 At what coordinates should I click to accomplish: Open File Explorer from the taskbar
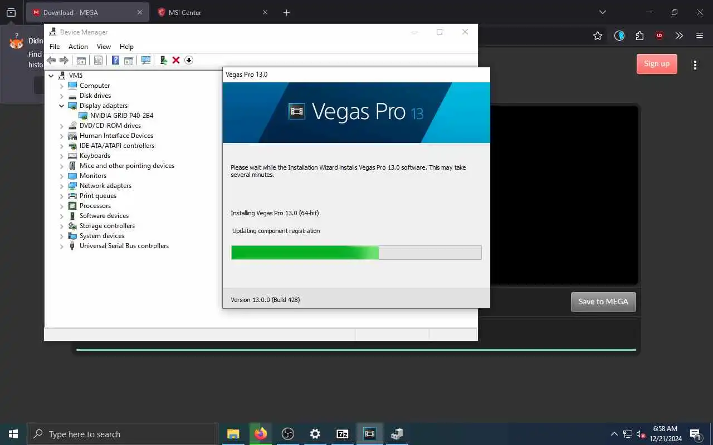233,434
